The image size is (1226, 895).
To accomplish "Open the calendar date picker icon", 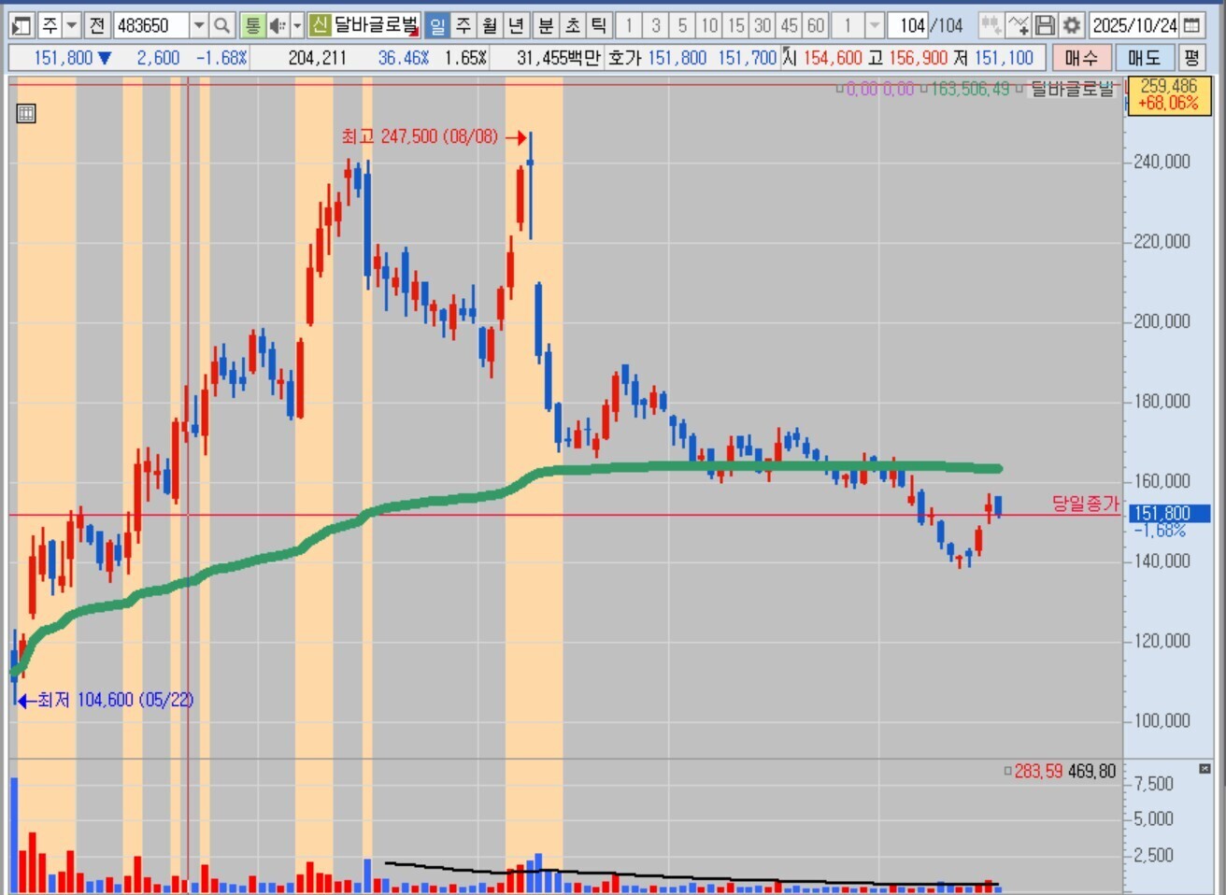I will click(1191, 25).
